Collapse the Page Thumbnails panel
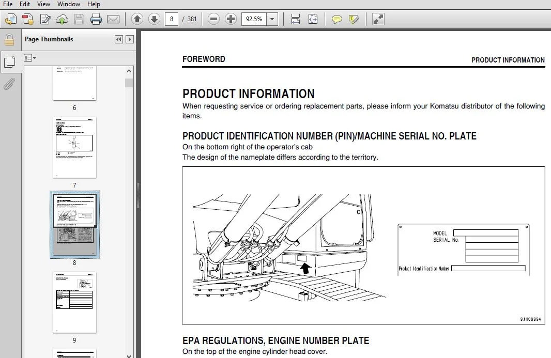The image size is (551, 358). tap(119, 39)
